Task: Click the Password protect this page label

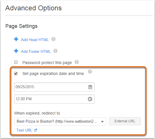Action: tap(47, 63)
